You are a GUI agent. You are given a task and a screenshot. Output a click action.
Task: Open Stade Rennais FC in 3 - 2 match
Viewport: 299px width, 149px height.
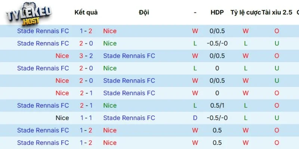tap(129, 56)
